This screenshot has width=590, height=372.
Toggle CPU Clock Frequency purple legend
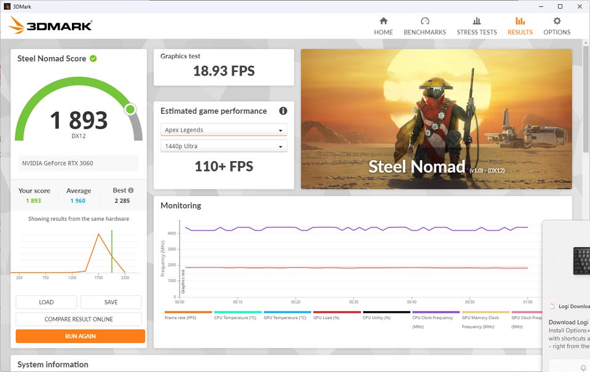436,320
